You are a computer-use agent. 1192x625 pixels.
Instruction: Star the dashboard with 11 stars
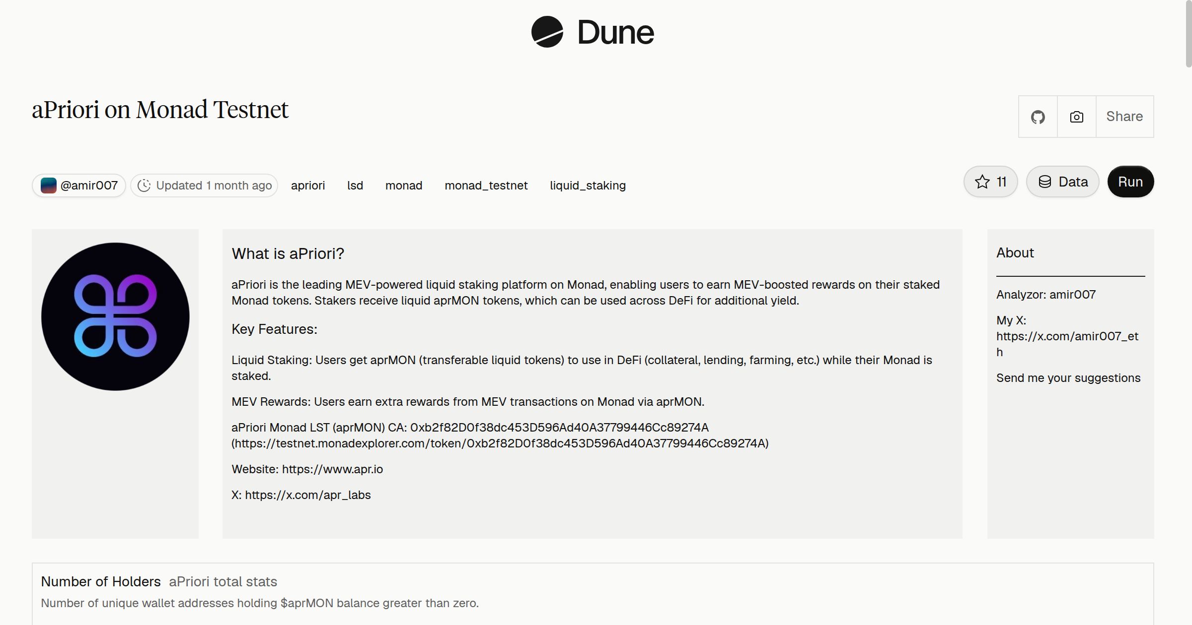coord(991,182)
